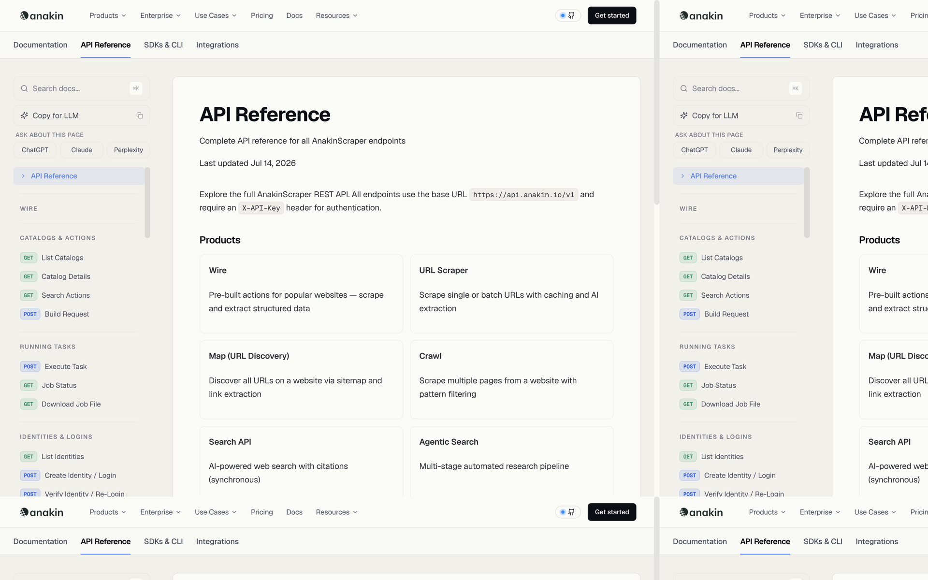Click the search magnifier icon in the top-right sidebar
Viewport: 928px width, 580px height.
[x=684, y=88]
